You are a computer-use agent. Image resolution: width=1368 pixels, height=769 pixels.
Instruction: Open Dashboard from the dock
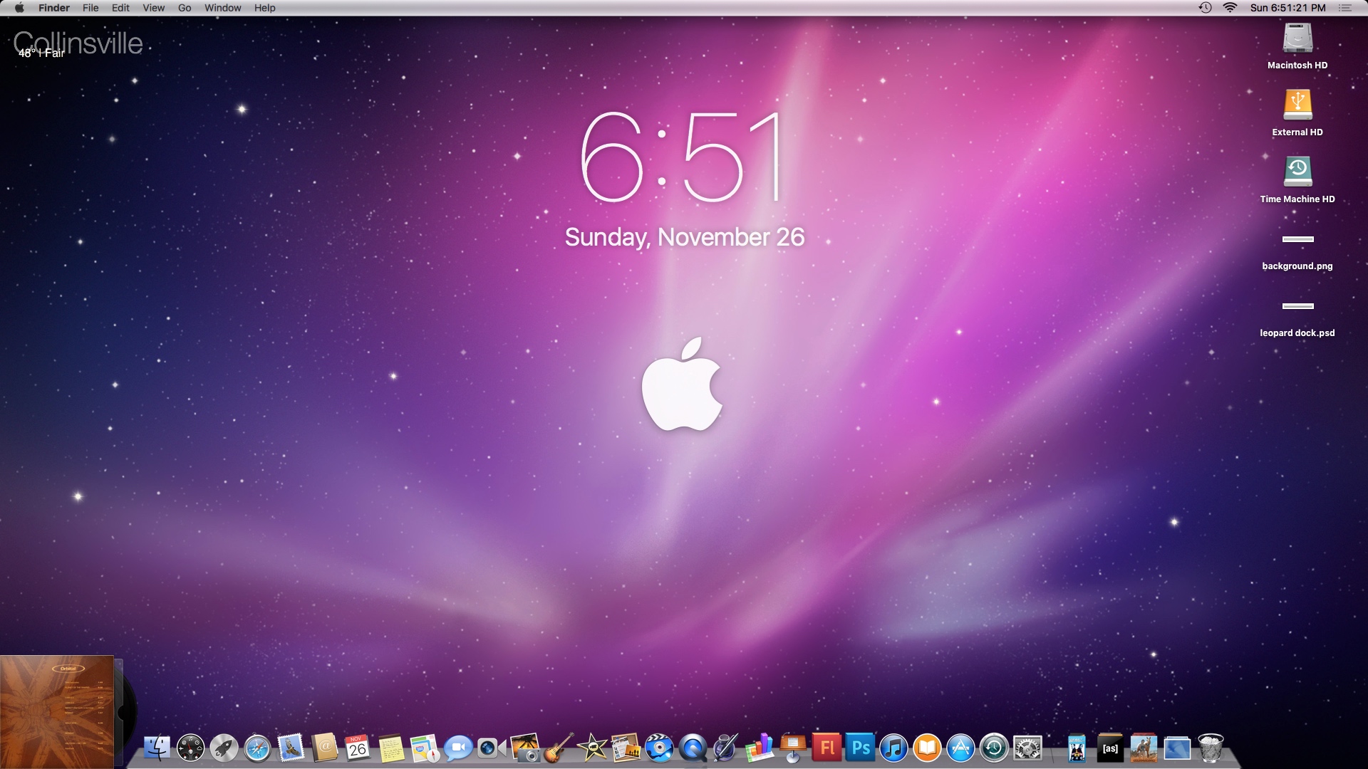tap(190, 748)
